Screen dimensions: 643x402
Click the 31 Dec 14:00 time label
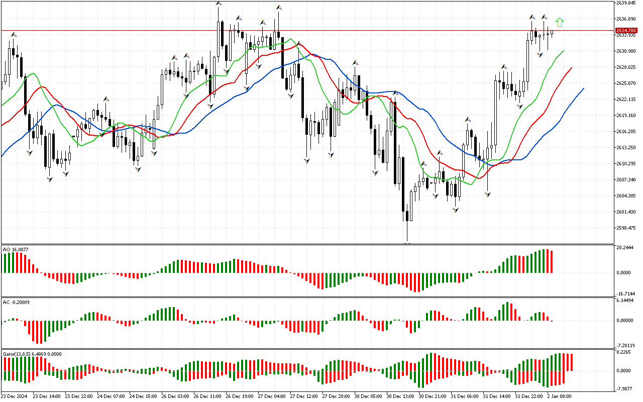point(497,396)
